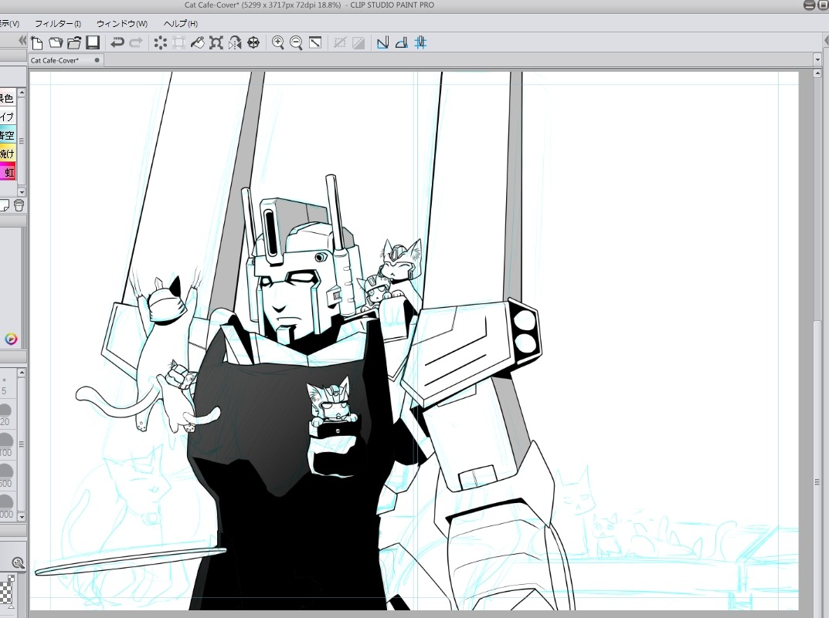The width and height of the screenshot is (829, 618).
Task: Open the canvas tab list dropdown arrow
Action: [x=818, y=61]
